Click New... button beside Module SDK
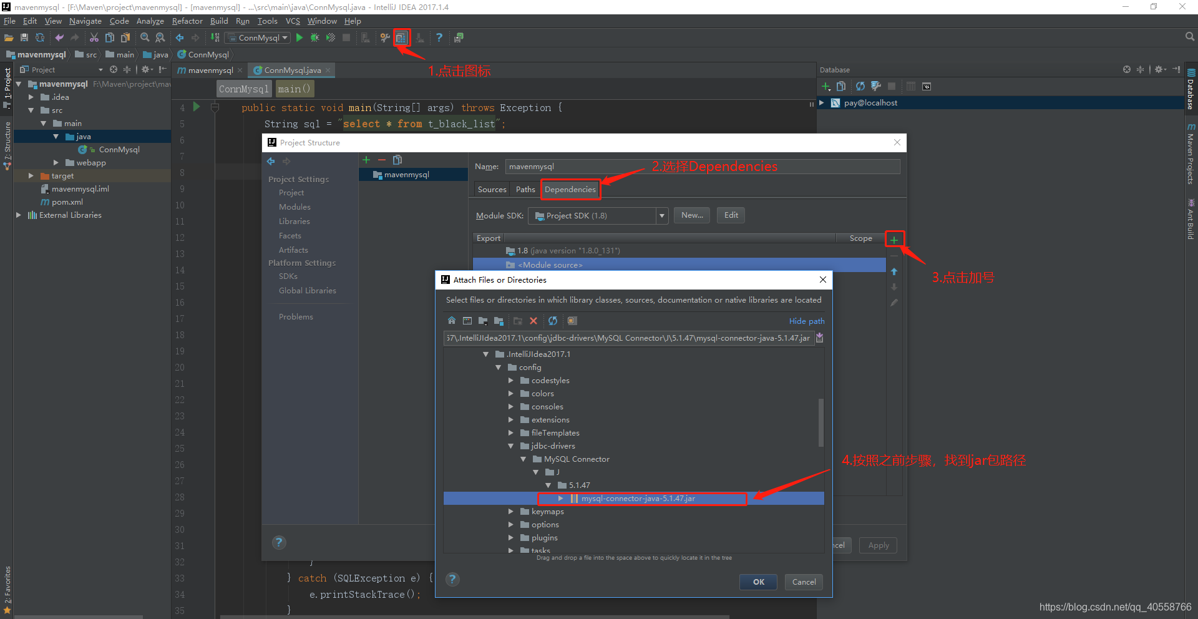The width and height of the screenshot is (1198, 619). point(692,215)
